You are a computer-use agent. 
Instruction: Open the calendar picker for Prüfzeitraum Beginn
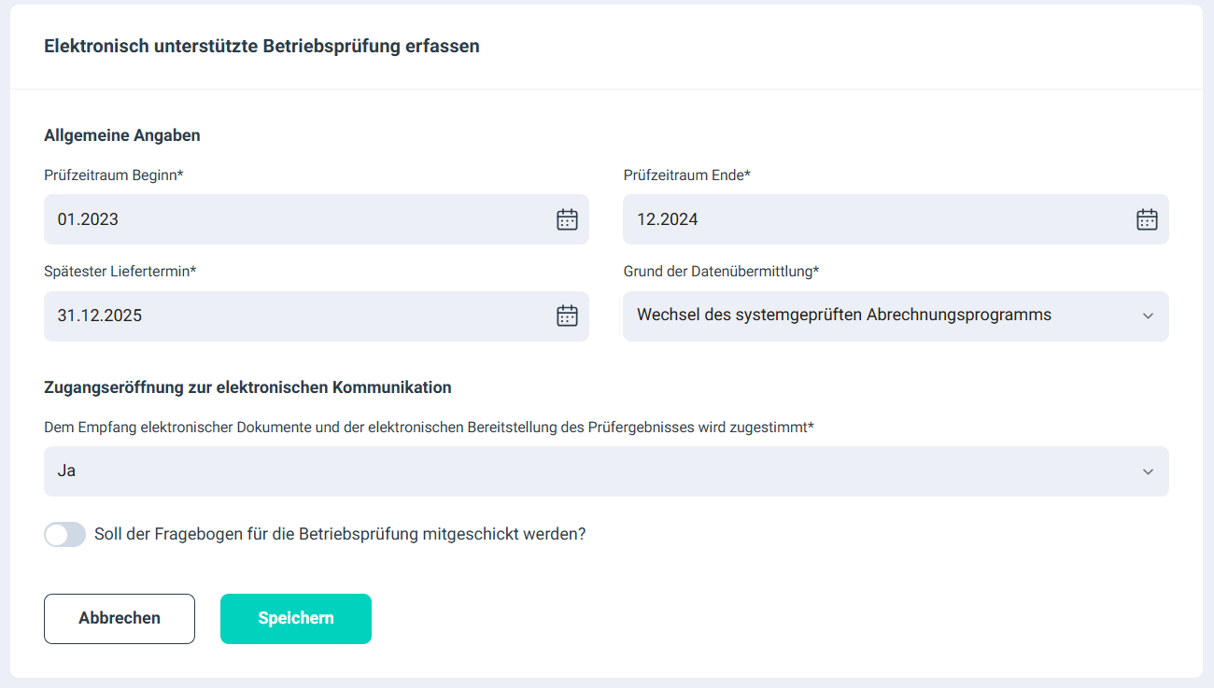(x=567, y=219)
